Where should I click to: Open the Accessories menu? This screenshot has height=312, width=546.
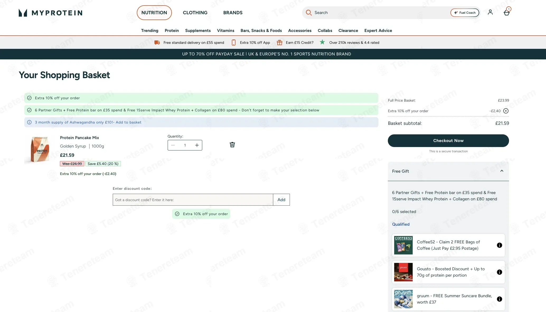coord(300,31)
